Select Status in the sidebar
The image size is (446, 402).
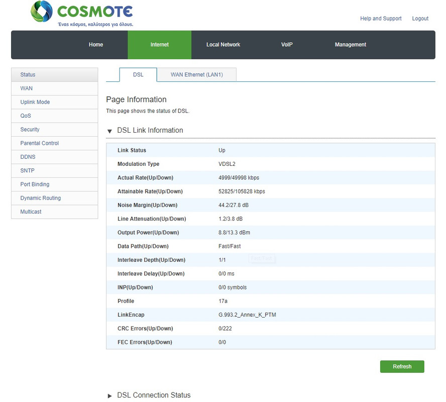click(x=55, y=75)
